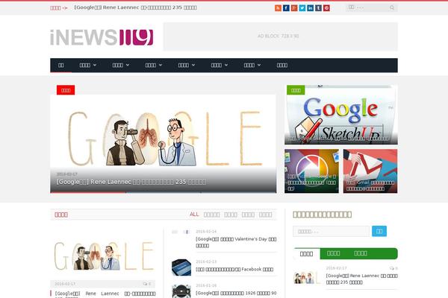Viewport: 448px width, 298px height.
Task: Click phone thumbnail beside Facebook article
Action: click(181, 267)
